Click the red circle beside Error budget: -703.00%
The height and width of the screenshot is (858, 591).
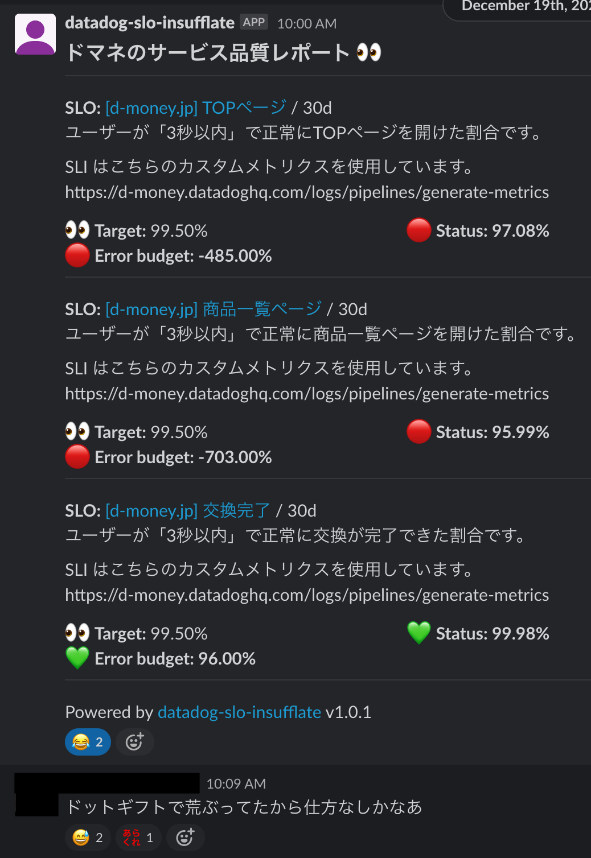point(77,457)
